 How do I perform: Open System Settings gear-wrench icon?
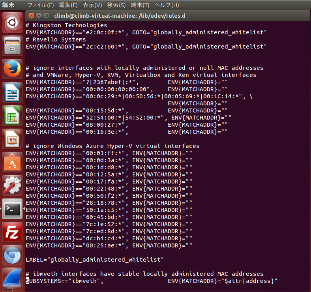tap(13, 185)
